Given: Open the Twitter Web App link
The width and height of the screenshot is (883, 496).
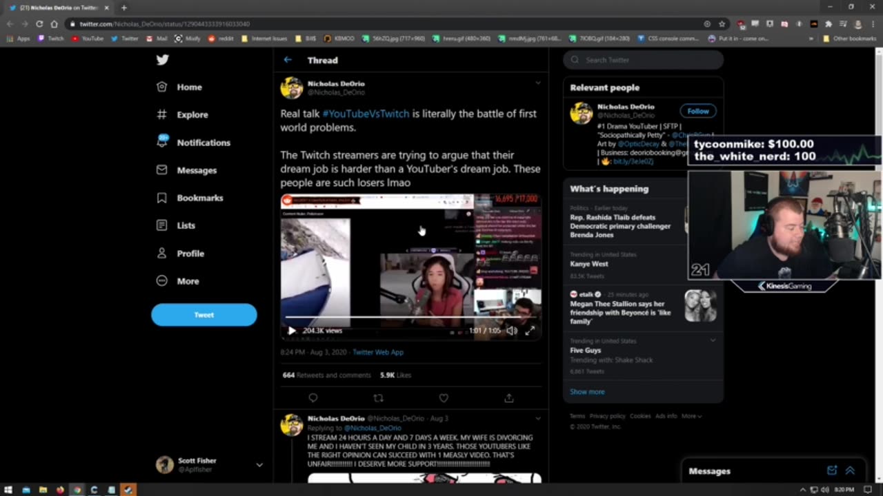Looking at the screenshot, I should tap(378, 352).
